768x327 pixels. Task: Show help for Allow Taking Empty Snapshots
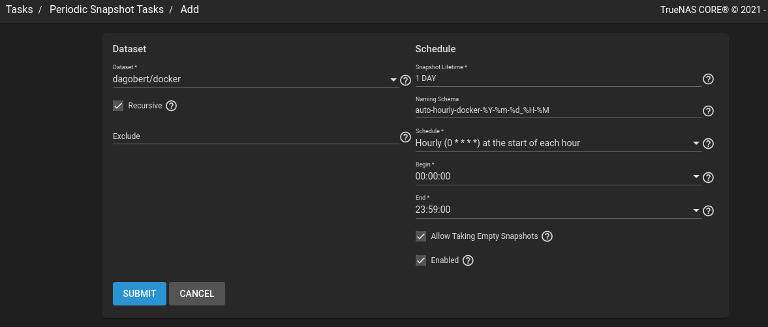point(547,236)
